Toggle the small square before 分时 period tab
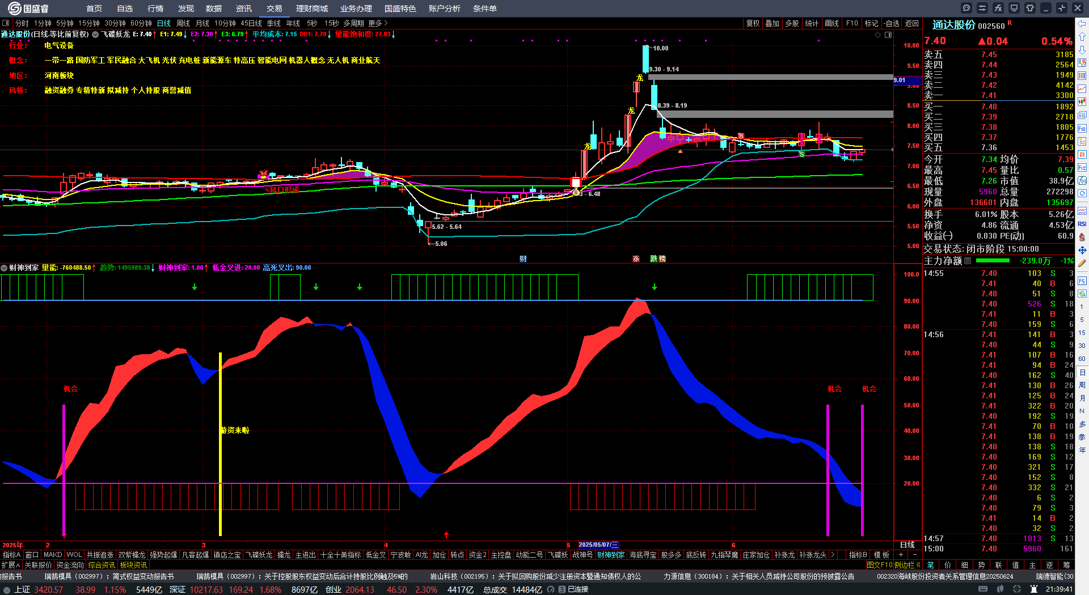 tap(6, 23)
